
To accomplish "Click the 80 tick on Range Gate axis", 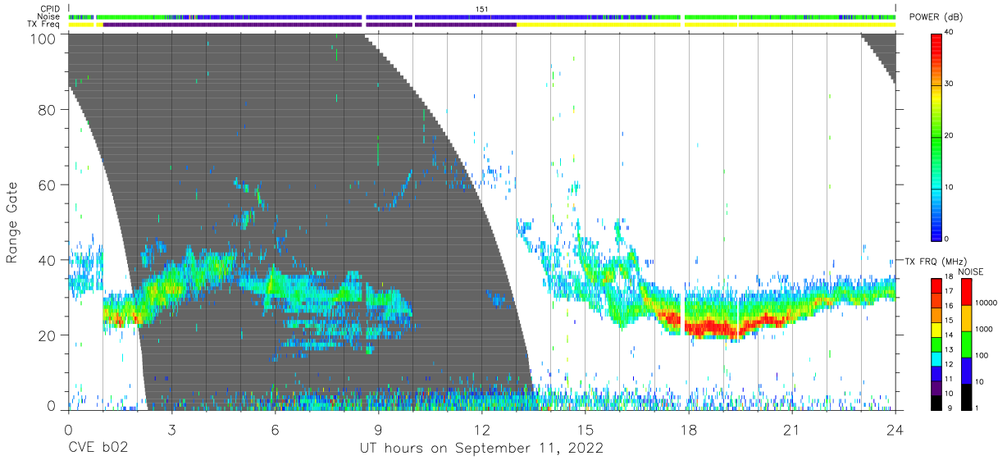I will (x=48, y=109).
